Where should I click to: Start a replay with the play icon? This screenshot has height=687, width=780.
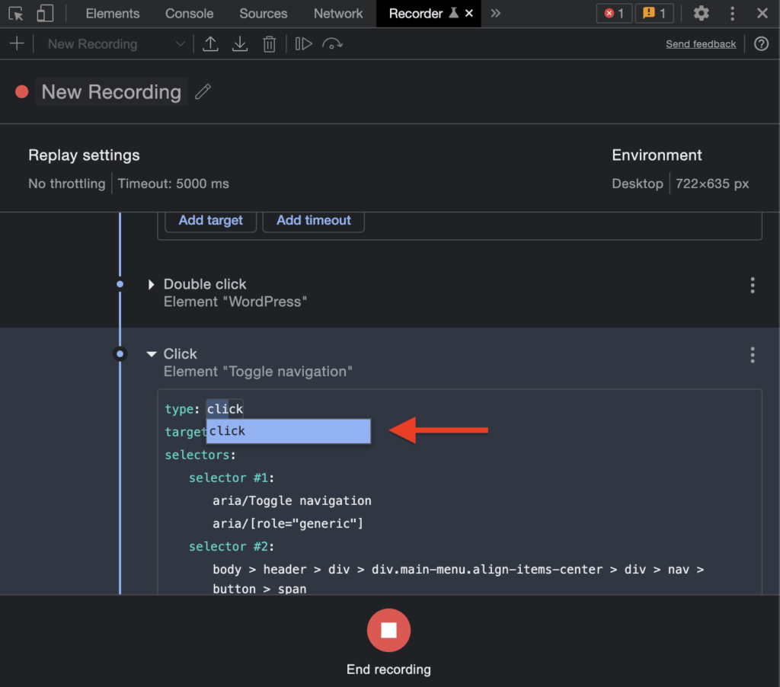[x=303, y=43]
